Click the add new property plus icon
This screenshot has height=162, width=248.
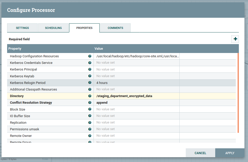coord(235,39)
